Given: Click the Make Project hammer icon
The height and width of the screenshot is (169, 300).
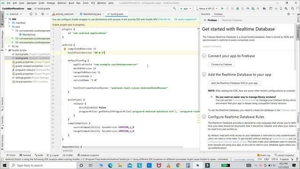Looking at the screenshot, I should tap(174, 8).
